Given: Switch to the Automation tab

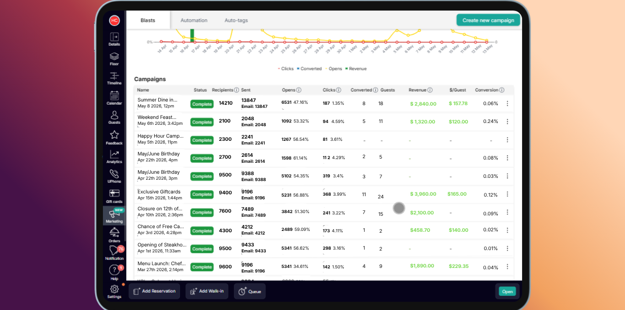Looking at the screenshot, I should coord(194,20).
